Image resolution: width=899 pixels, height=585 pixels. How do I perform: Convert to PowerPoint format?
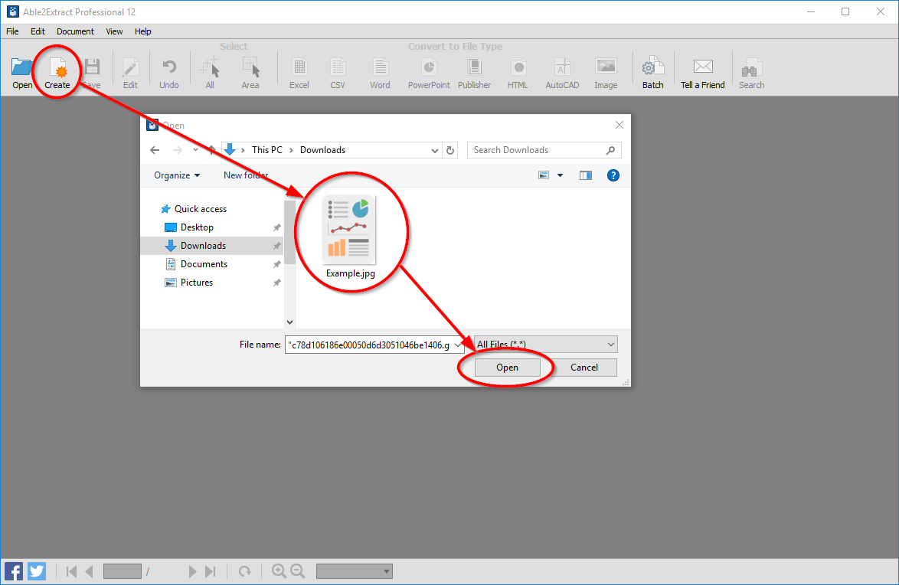(x=428, y=71)
